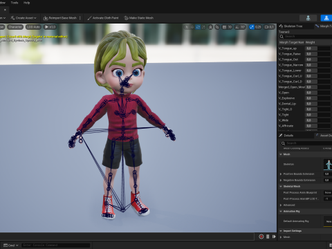Open scale snap value 0.25 dropdown
The width and height of the screenshot is (332, 249).
(258, 27)
